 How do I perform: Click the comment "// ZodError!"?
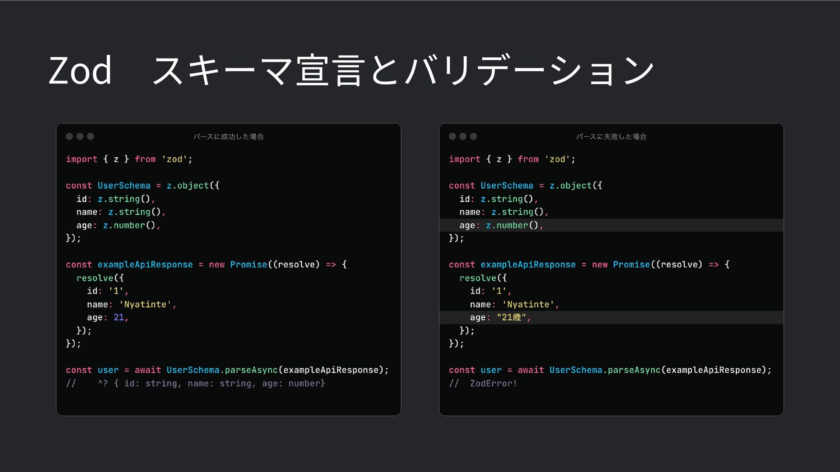[x=483, y=383]
